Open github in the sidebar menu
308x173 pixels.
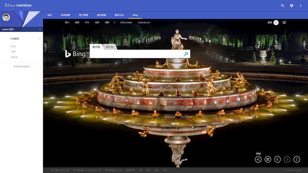pos(14,57)
